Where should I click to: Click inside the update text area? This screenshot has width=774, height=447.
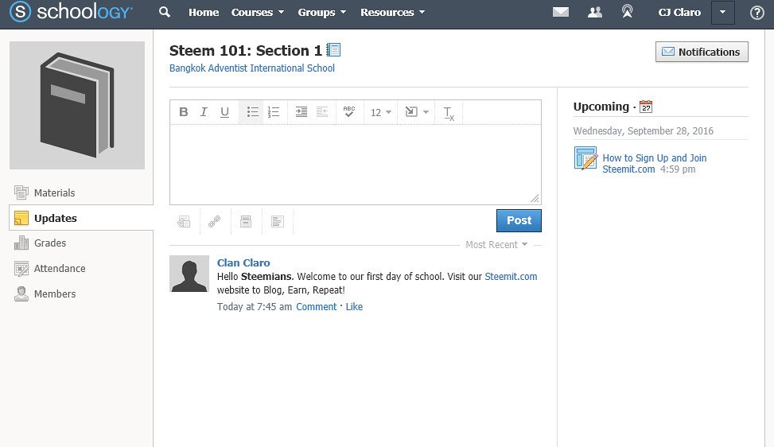pos(356,164)
